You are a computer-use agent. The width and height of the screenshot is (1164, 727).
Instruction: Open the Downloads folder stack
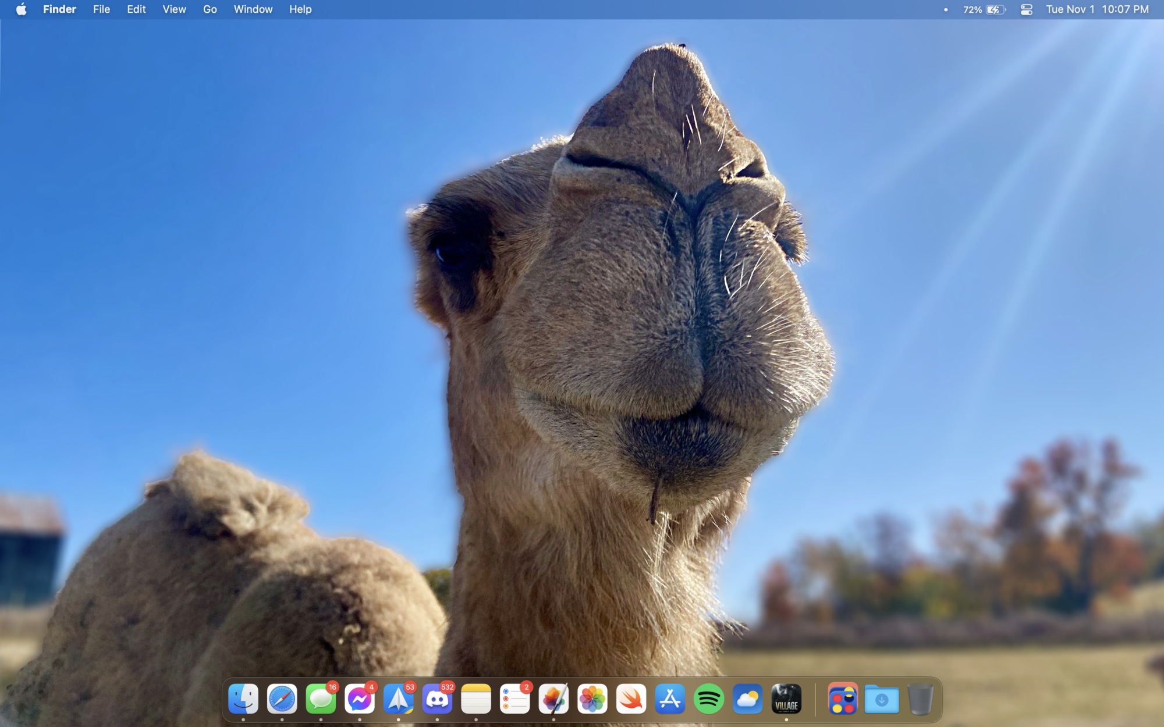pyautogui.click(x=882, y=699)
